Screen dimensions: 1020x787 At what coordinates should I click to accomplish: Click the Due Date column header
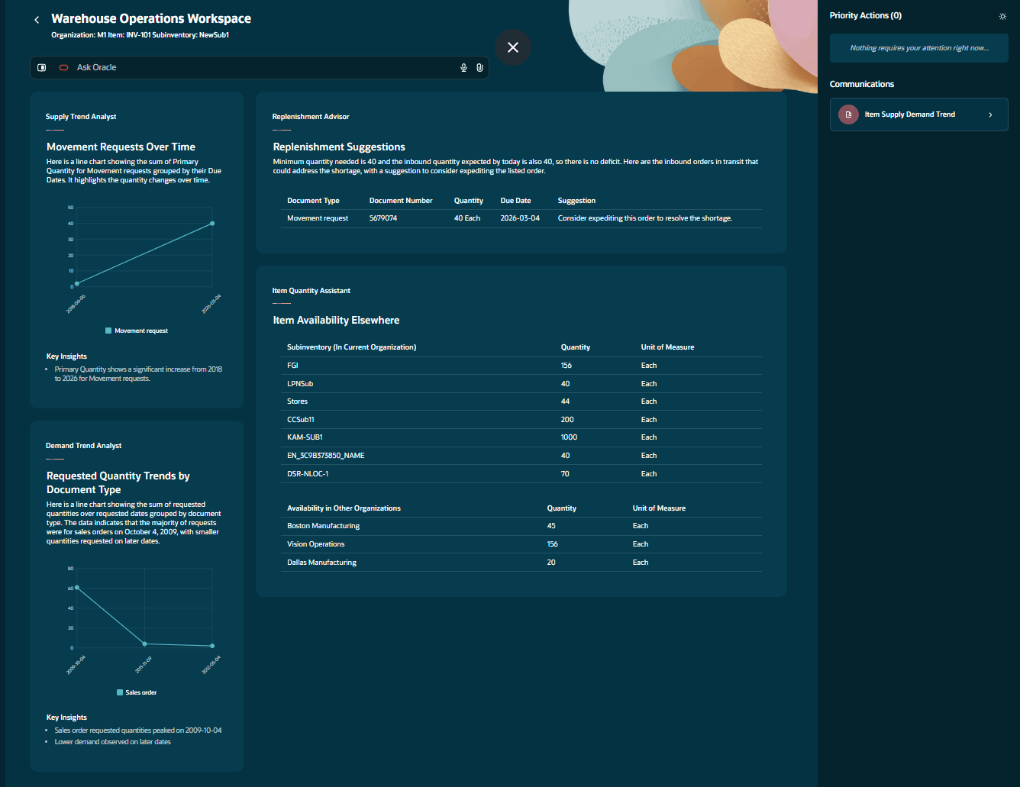(x=516, y=201)
